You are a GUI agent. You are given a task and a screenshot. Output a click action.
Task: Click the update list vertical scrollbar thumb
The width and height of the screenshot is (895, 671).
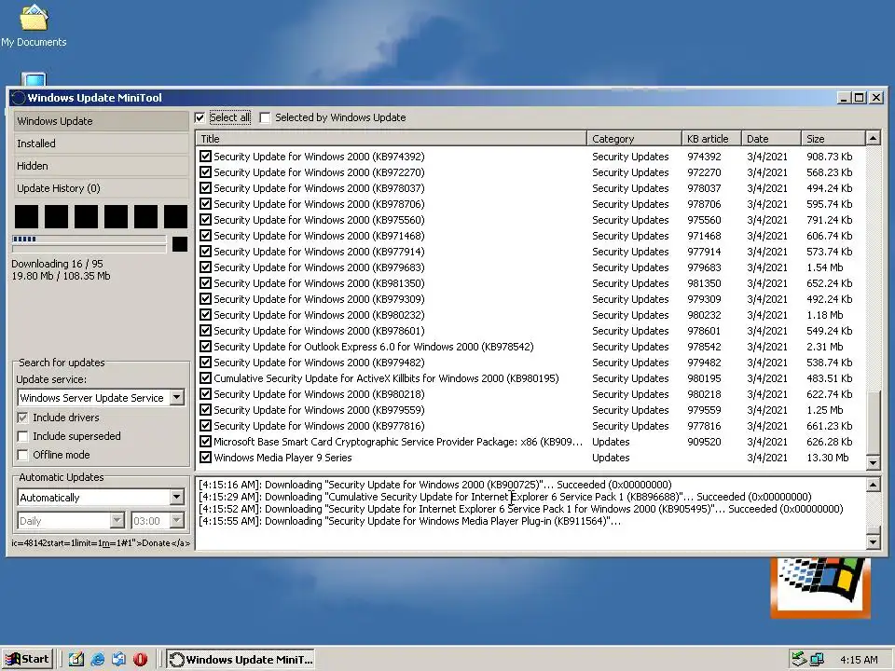(873, 421)
